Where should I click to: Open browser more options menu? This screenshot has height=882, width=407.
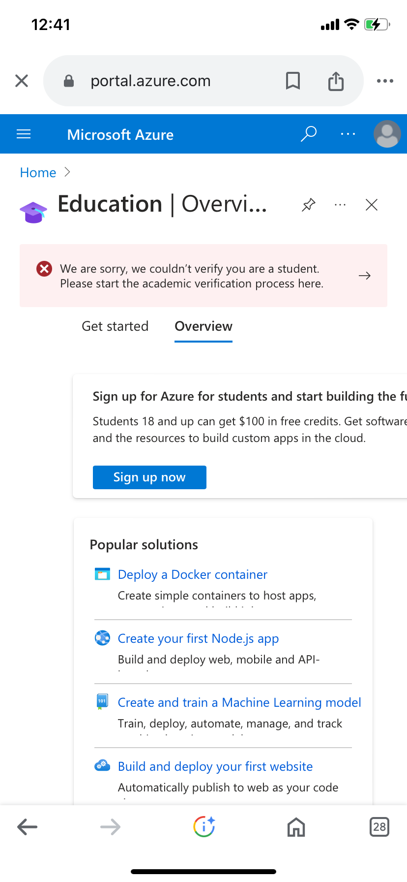[x=385, y=81]
